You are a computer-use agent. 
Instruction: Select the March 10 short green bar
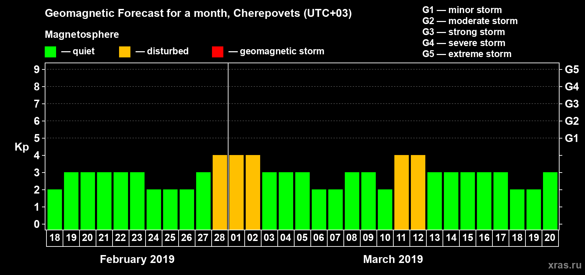[385, 209]
